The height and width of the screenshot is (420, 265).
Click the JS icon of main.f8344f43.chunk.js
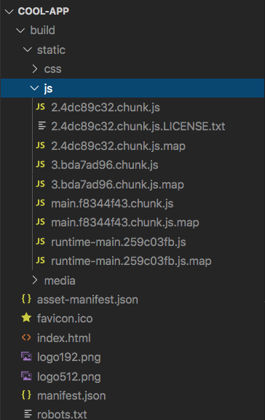point(41,203)
